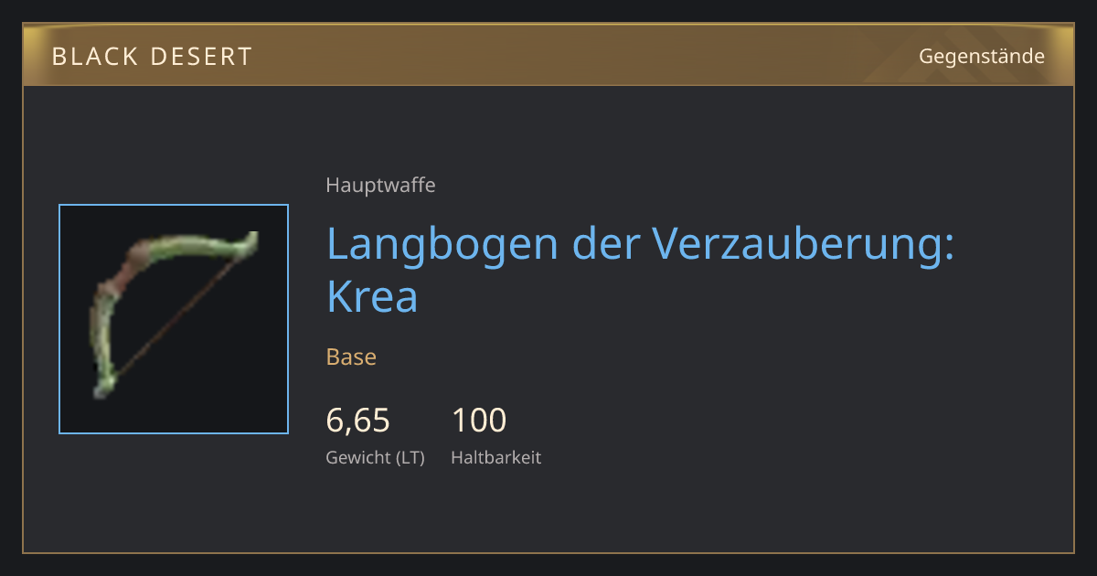Click the gold header banner
1097x576 pixels.
coord(548,56)
